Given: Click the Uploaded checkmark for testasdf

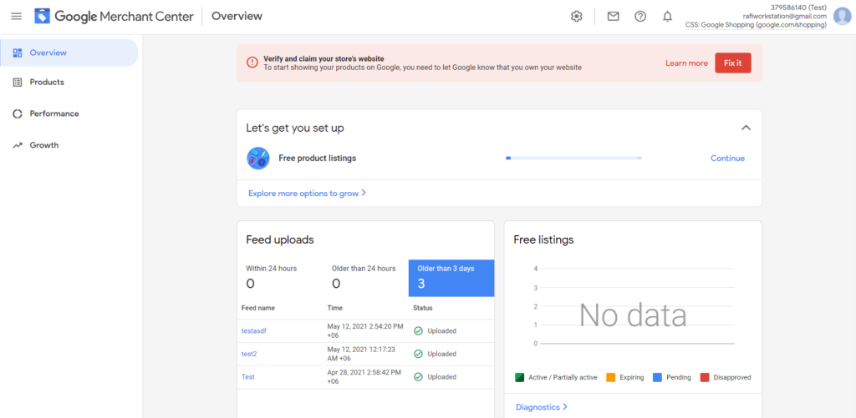Looking at the screenshot, I should click(x=418, y=330).
